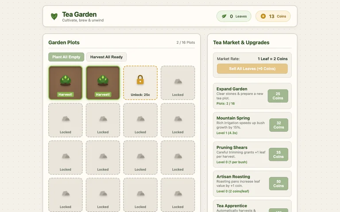Buy Expand Garden for 25 Coins
The width and height of the screenshot is (340, 212).
278,96
